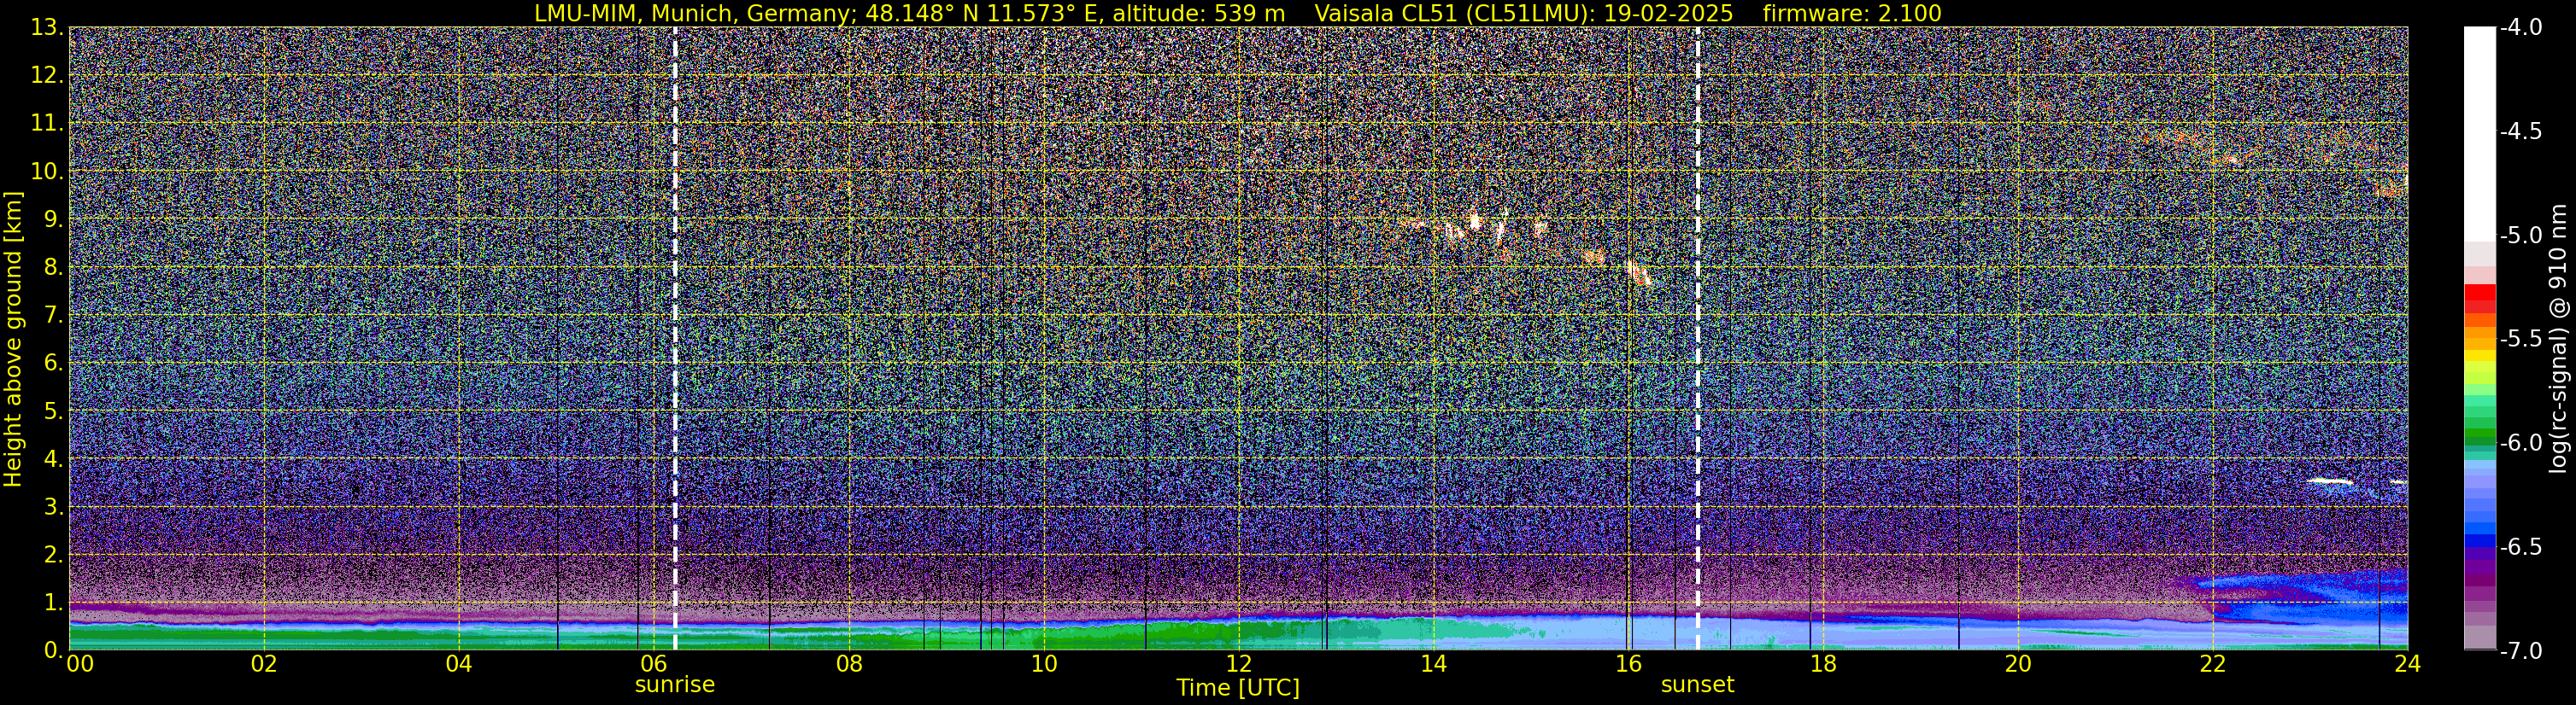This screenshot has width=2576, height=705.
Task: Click height axis tick "3."
Action: [x=54, y=507]
